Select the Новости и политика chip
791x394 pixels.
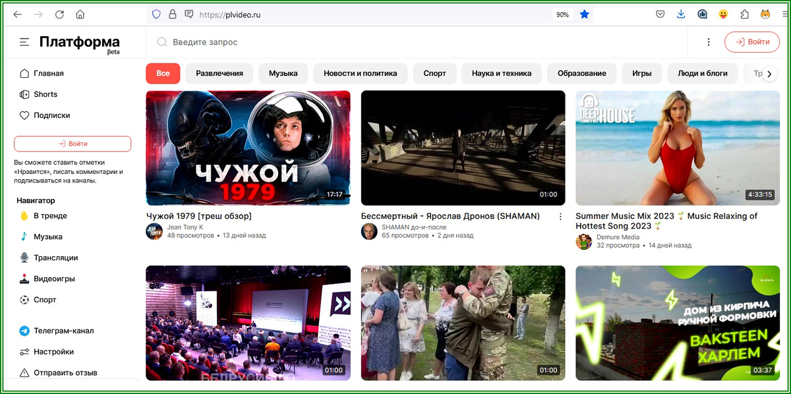[361, 73]
